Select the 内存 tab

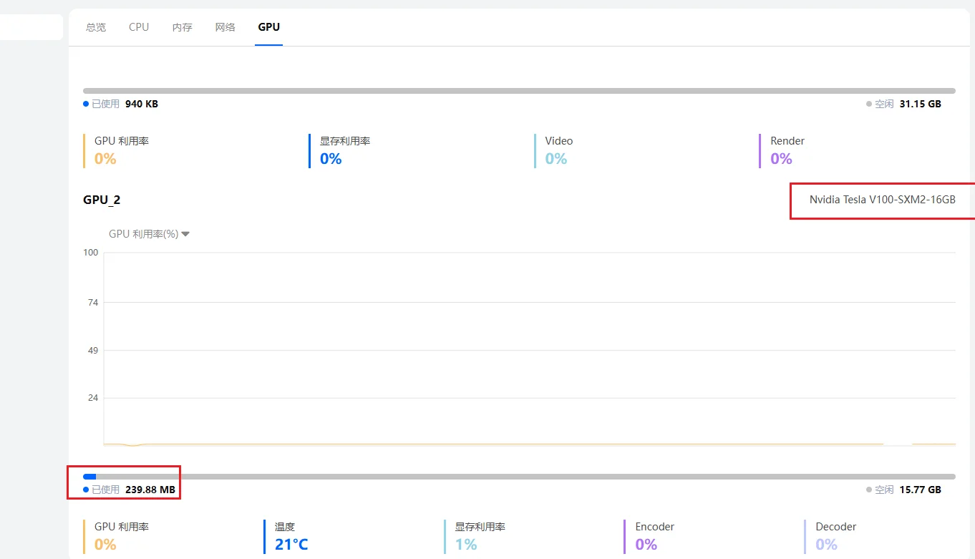coord(182,27)
